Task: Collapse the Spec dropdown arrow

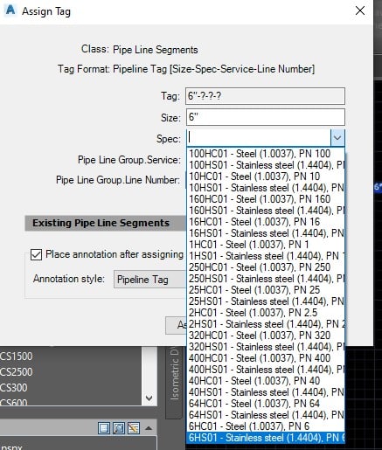Action: (337, 138)
